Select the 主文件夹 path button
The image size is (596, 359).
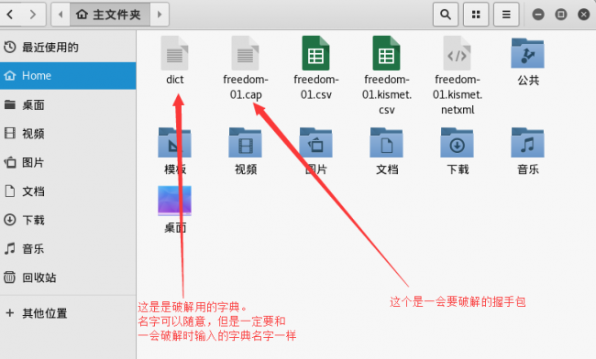(110, 15)
